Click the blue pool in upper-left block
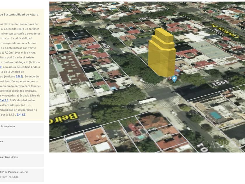Screen dimensions: 245x184 [x=59, y=46]
